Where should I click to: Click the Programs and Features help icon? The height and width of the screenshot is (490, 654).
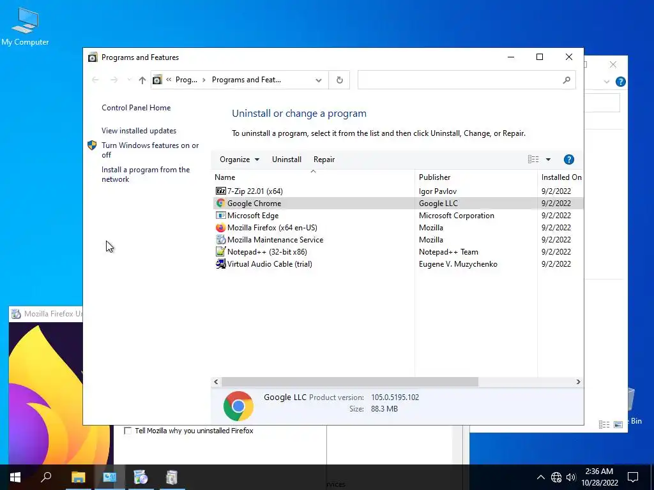[568, 160]
